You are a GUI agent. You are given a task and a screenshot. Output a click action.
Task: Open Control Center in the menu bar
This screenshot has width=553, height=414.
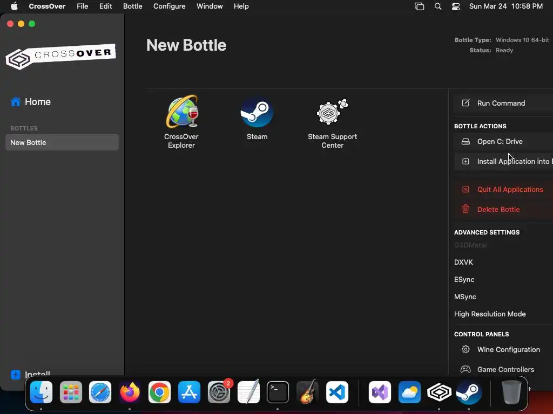(456, 6)
